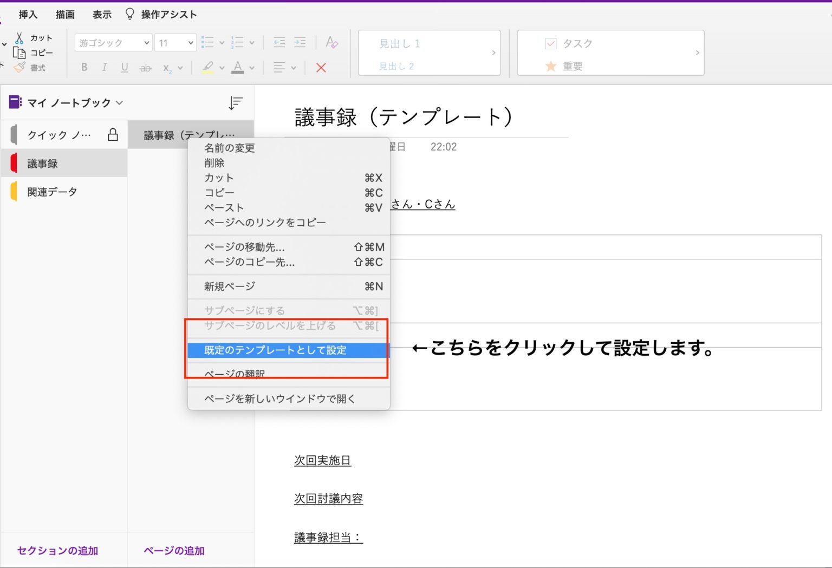Click the increase indent icon
832x568 pixels.
click(x=299, y=42)
